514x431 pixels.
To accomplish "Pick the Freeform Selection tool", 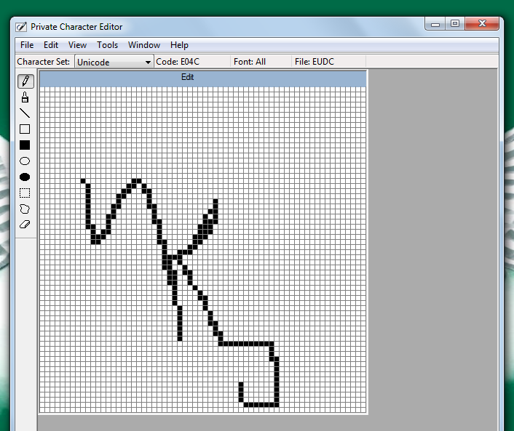I will 25,209.
